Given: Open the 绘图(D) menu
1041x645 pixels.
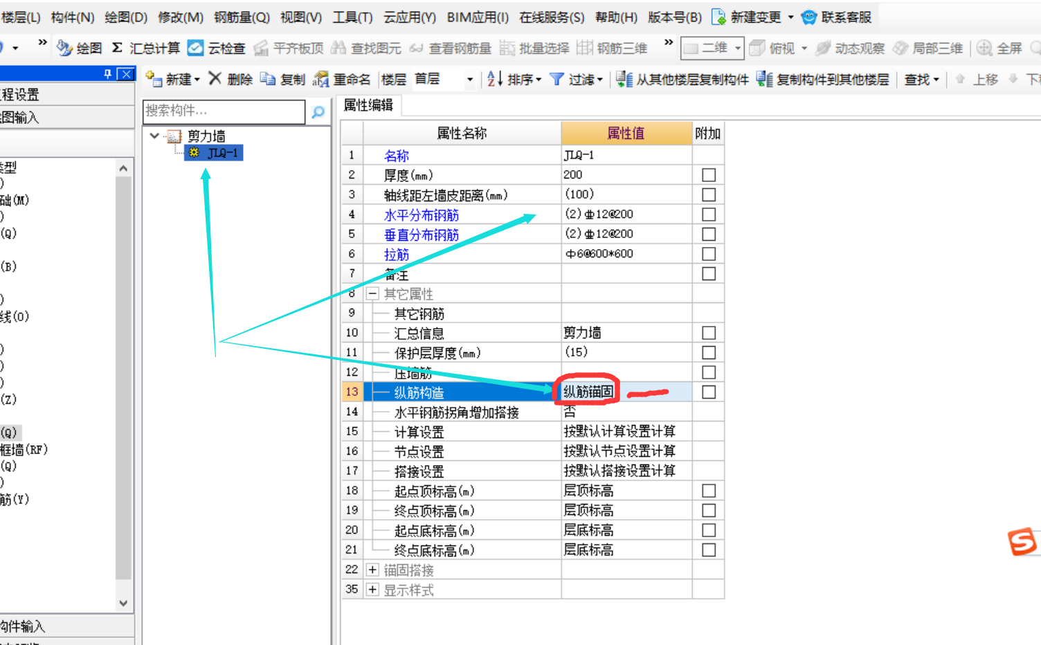Looking at the screenshot, I should [x=126, y=17].
